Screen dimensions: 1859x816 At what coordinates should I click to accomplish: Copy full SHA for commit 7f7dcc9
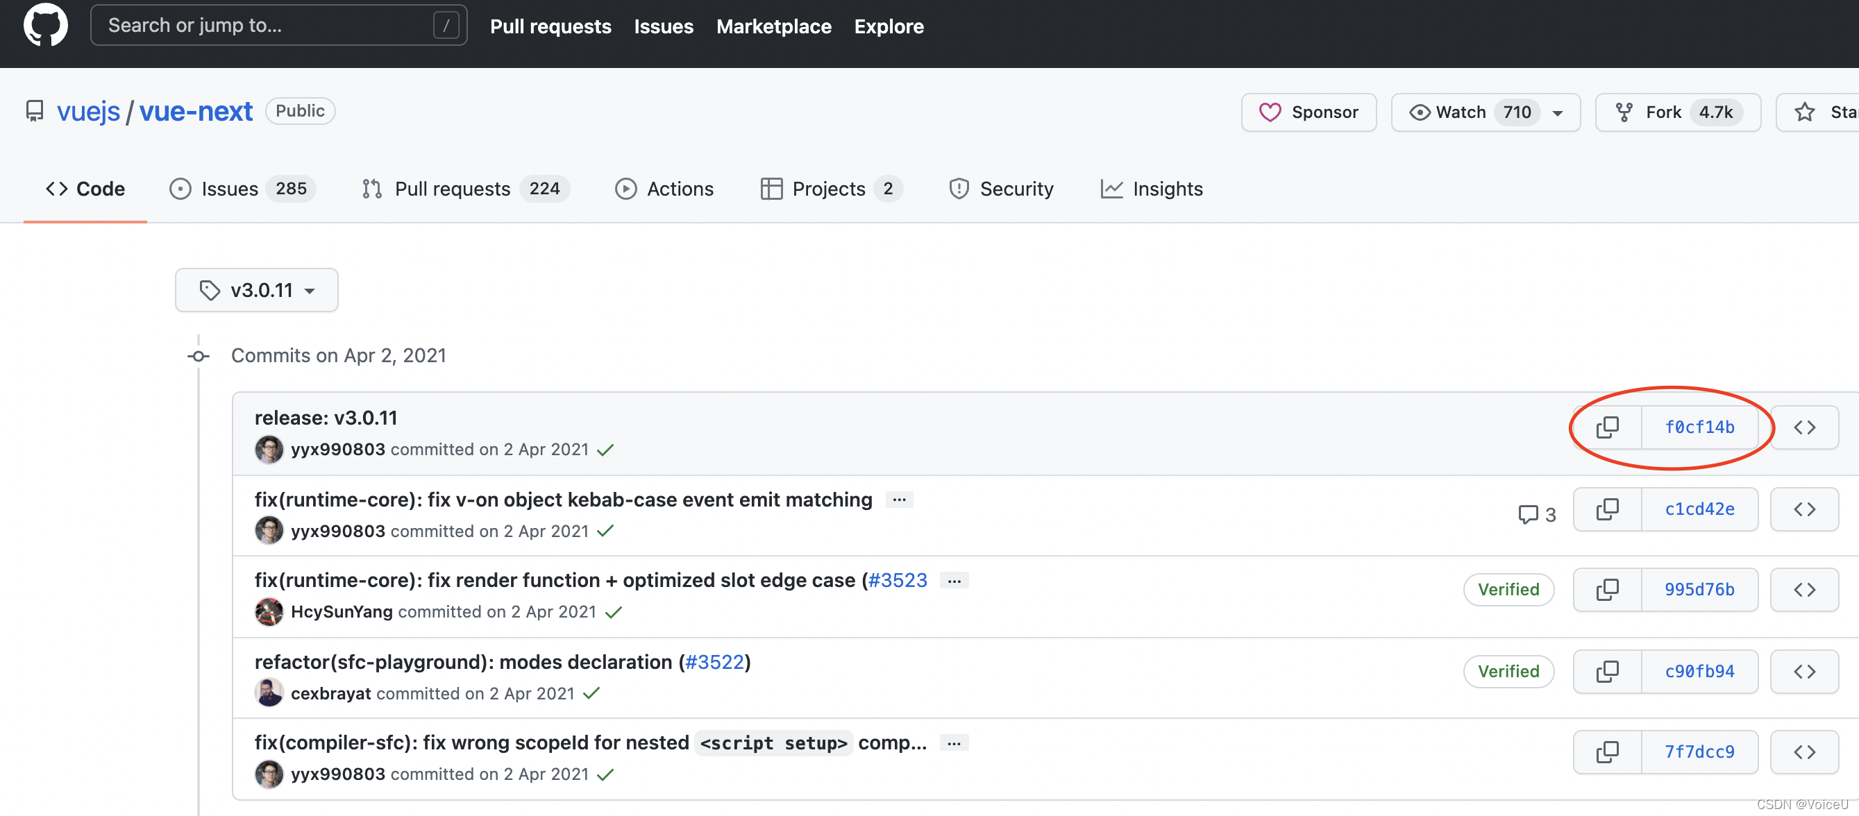1607,751
